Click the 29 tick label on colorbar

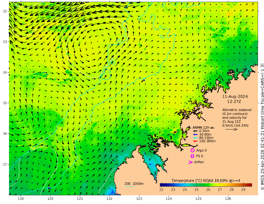pos(243,190)
